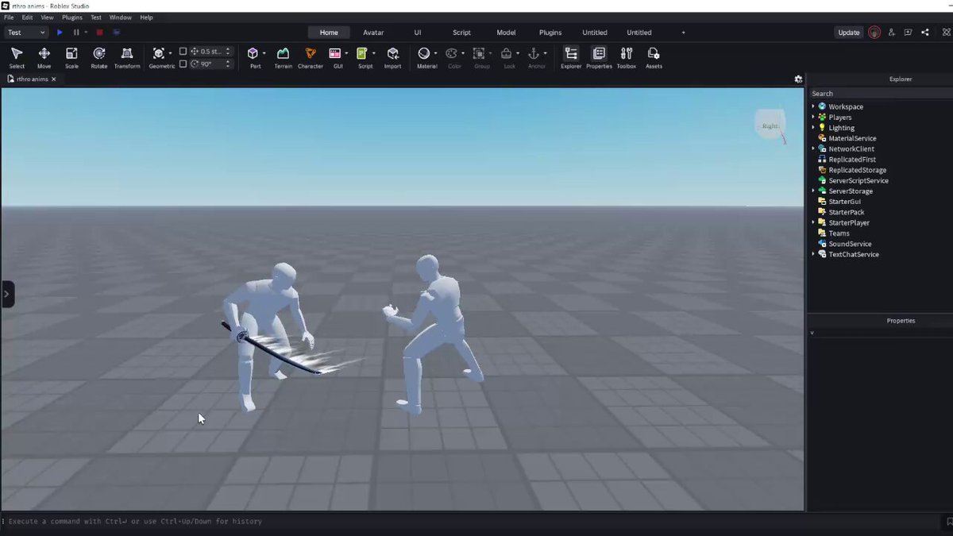Expand the ServerStorage tree node
The image size is (953, 536).
[813, 191]
